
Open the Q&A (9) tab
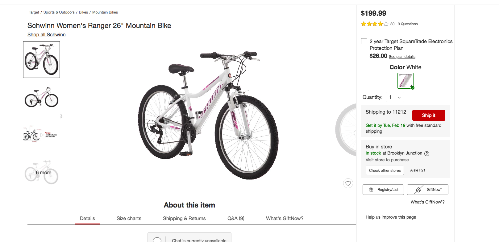click(236, 218)
